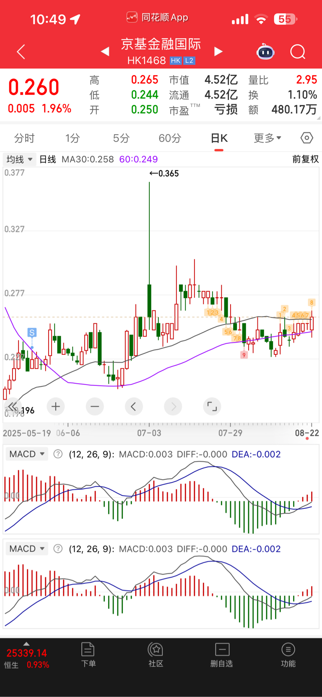This screenshot has height=697, width=322.
Task: Select the 分时 timeline tab
Action: (x=24, y=138)
